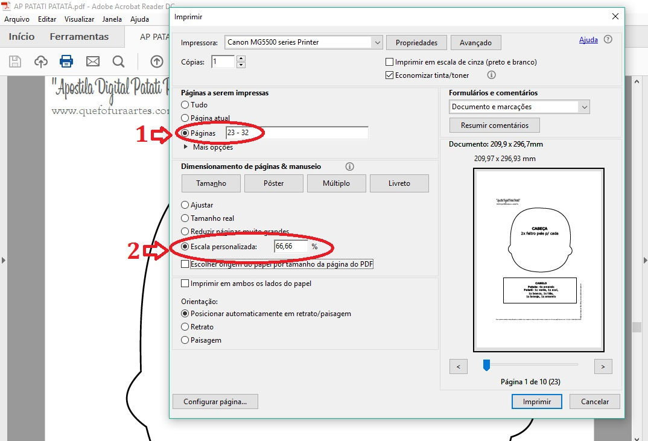Click the page preview slider handle

click(486, 365)
